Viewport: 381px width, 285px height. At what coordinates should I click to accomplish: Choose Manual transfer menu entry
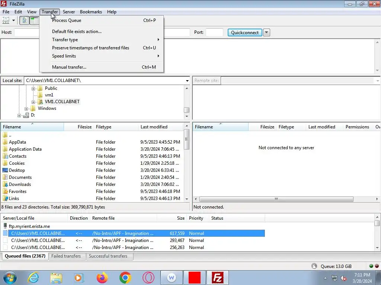coord(102,67)
